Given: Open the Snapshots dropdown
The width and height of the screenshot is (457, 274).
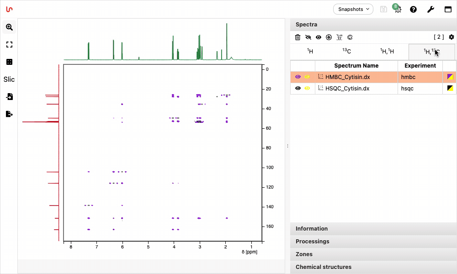Looking at the screenshot, I should pos(353,9).
